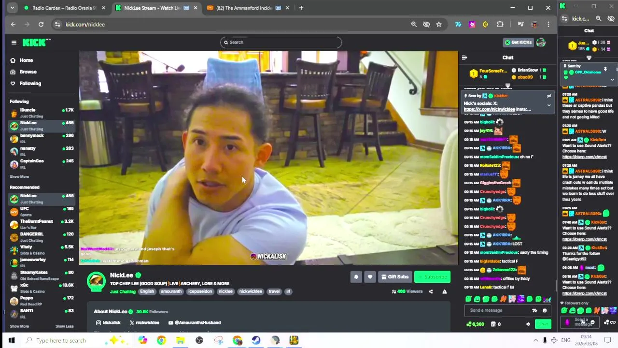Click the green Subscribe button
The height and width of the screenshot is (348, 618).
(432, 277)
